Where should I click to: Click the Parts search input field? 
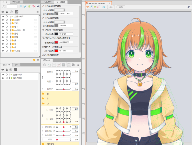click(12, 6)
